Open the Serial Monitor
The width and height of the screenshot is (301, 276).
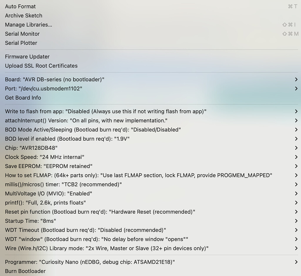[150, 34]
